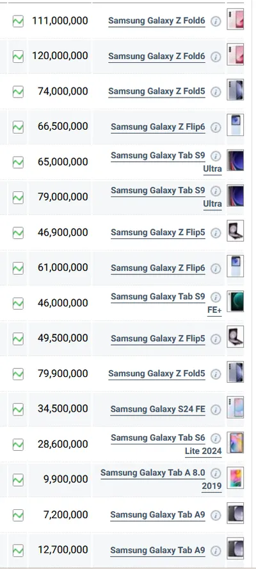Open Galaxy Z Flip6 link priced 61,000,000
Image resolution: width=256 pixels, height=569 pixels.
coord(158,268)
